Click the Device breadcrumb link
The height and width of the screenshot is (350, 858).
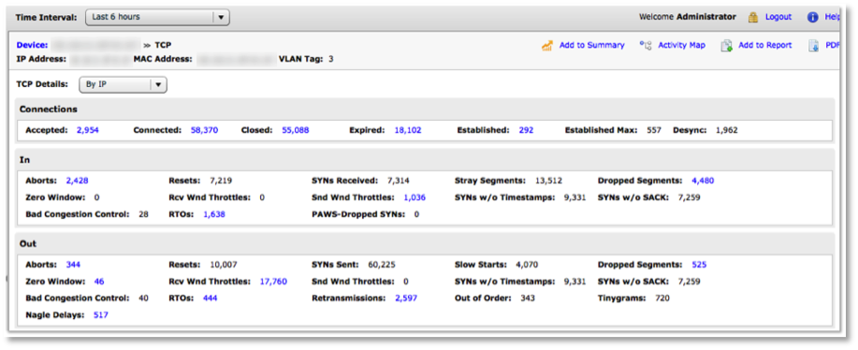33,46
